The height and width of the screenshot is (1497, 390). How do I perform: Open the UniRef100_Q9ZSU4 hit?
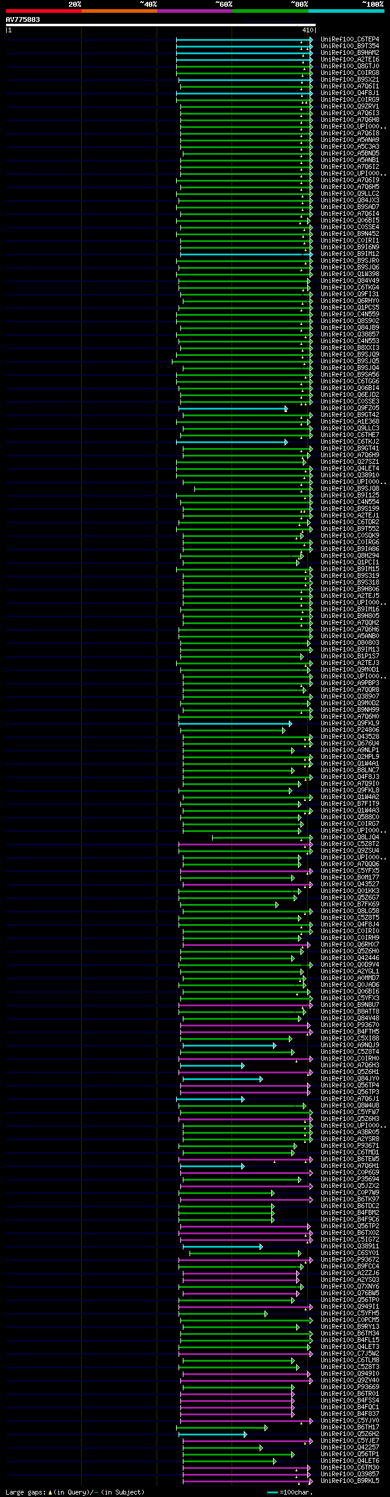point(350,851)
